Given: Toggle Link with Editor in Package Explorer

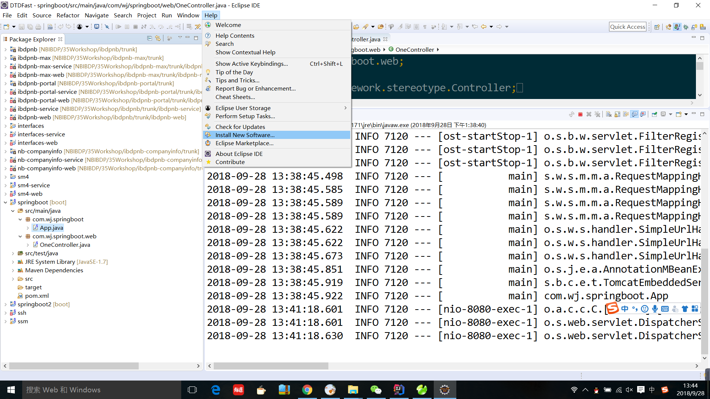Looking at the screenshot, I should (158, 38).
